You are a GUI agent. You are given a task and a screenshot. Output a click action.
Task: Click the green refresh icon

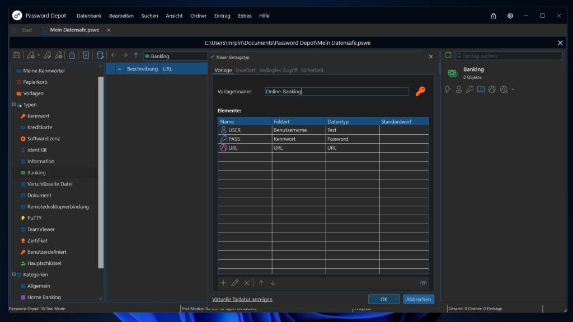(x=448, y=55)
